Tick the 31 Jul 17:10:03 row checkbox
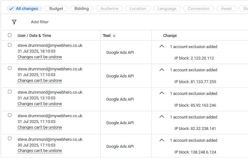 coord(10,68)
